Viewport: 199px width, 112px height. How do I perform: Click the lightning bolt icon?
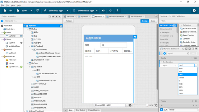[x=118, y=11]
